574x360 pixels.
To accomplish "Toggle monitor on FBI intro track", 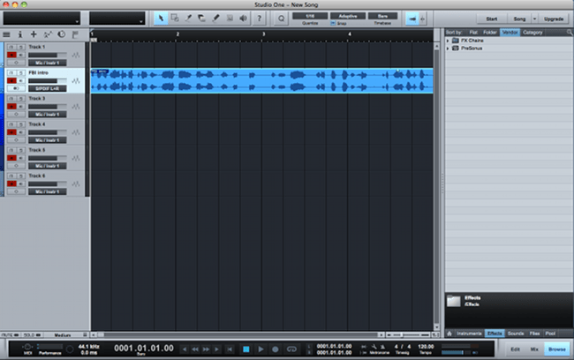I will 21,80.
